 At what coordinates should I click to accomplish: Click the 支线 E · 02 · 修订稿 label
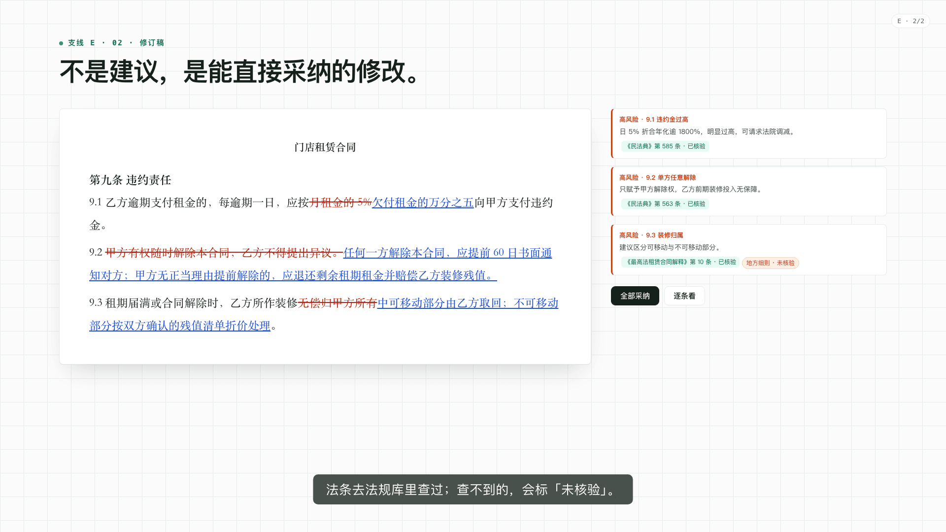[116, 43]
